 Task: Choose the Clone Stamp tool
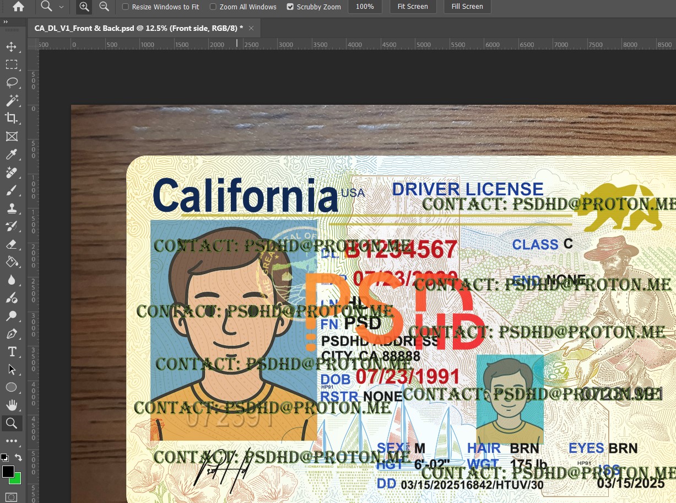click(12, 208)
